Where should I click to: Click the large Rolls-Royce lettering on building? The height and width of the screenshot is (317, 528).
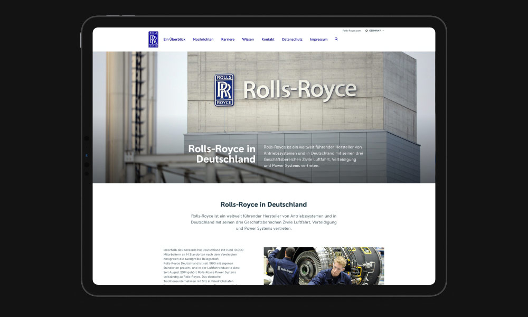tap(299, 90)
